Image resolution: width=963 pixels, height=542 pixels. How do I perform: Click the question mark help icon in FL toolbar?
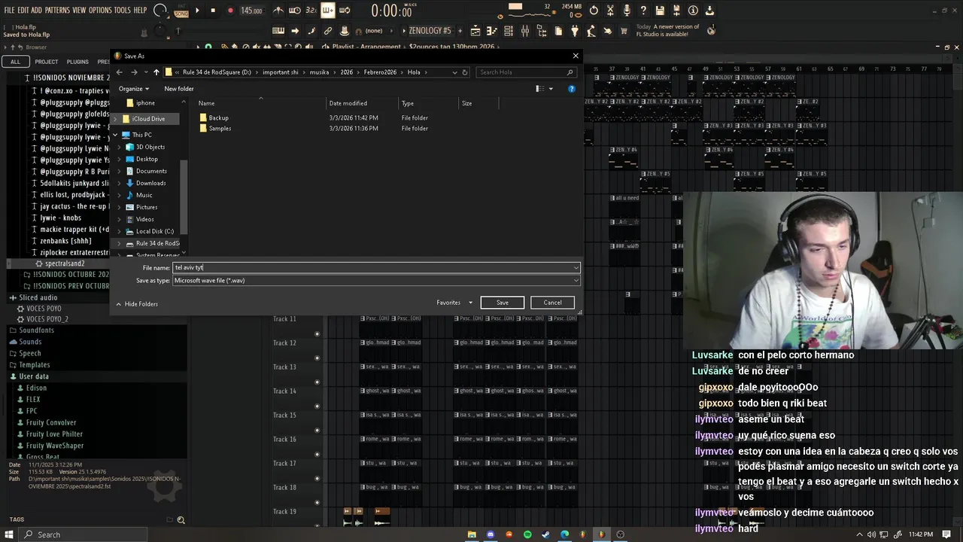coord(643,11)
